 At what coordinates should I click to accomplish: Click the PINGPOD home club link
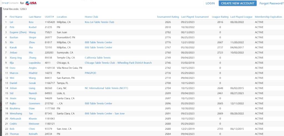click(x=90, y=73)
